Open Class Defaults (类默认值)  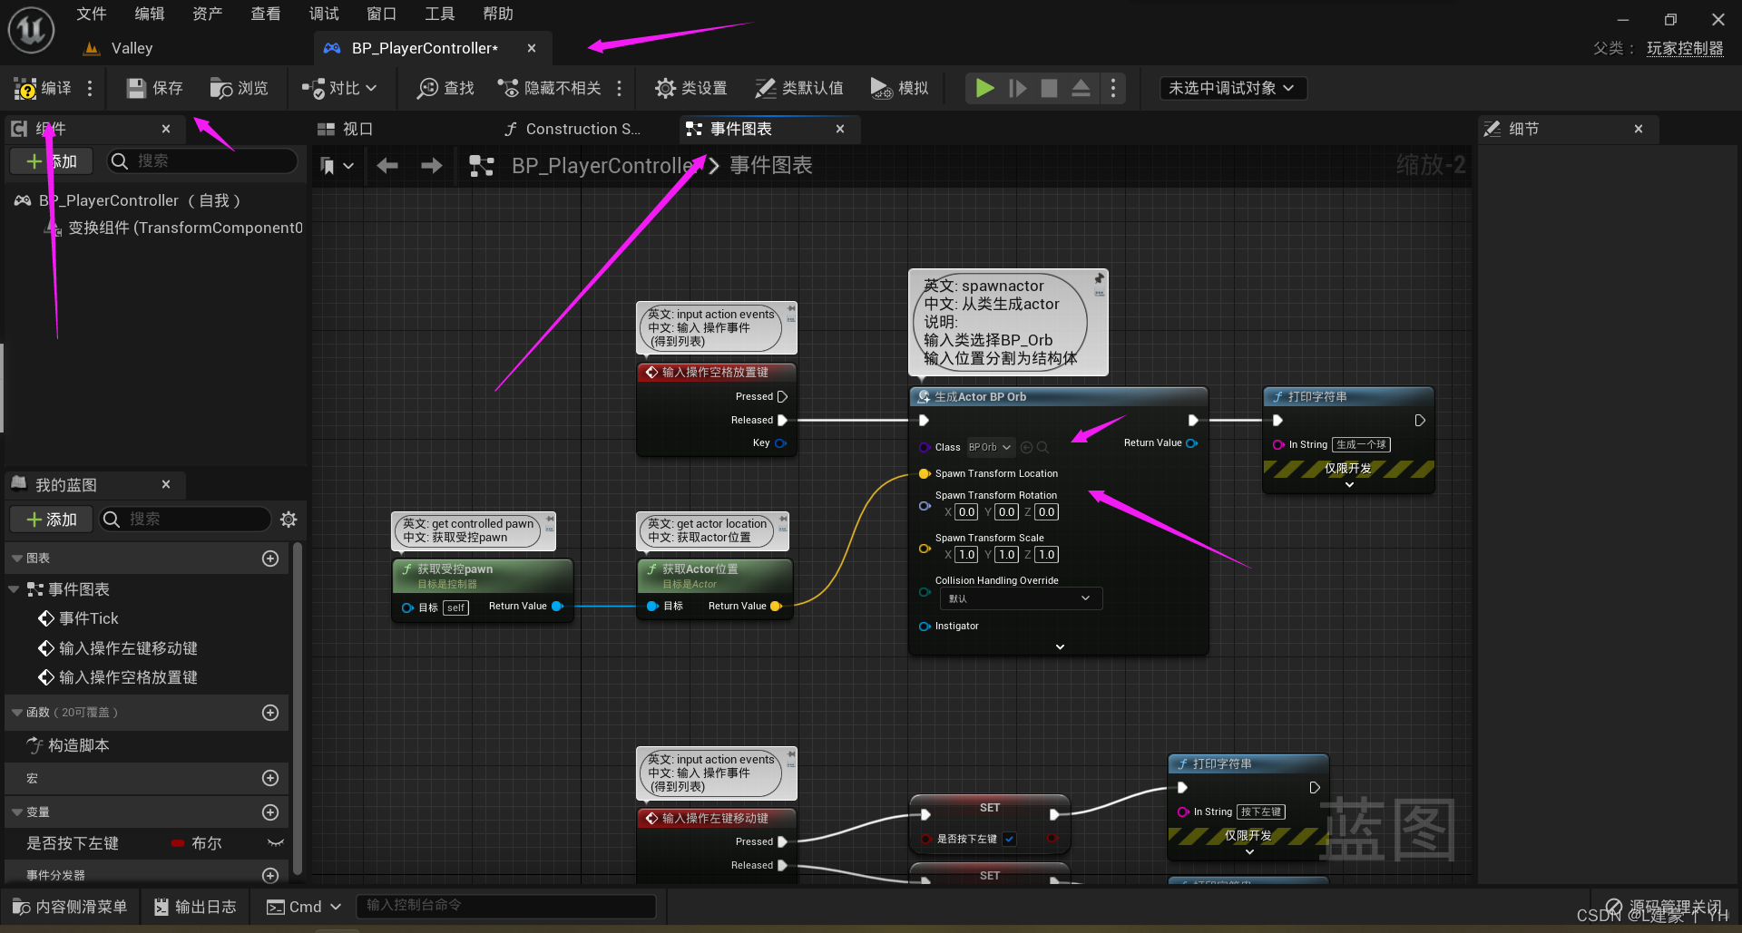(799, 88)
